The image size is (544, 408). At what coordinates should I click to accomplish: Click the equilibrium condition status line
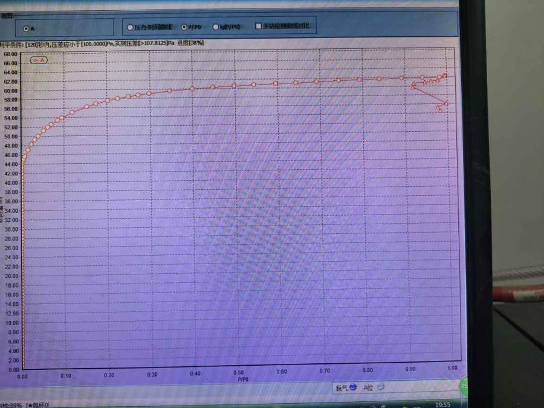[x=102, y=44]
